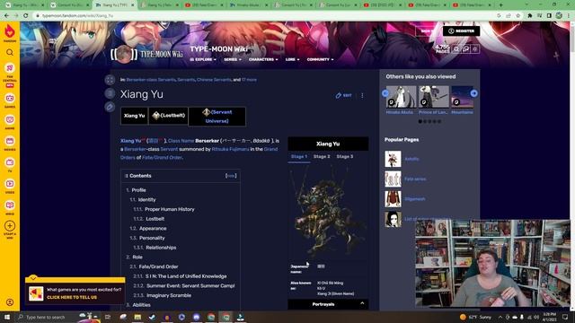This screenshot has width=575, height=323.
Task: Open user profile icon in sidebar
Action: (10, 302)
